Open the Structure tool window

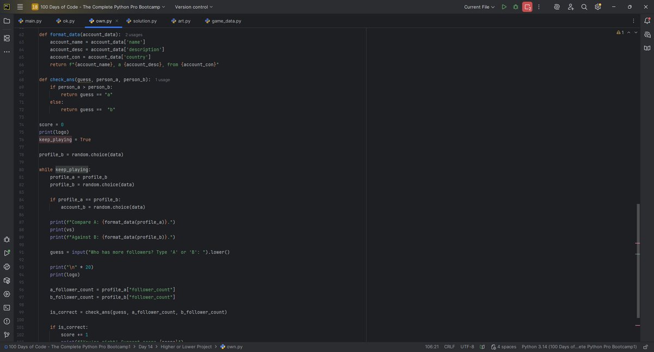(x=7, y=38)
